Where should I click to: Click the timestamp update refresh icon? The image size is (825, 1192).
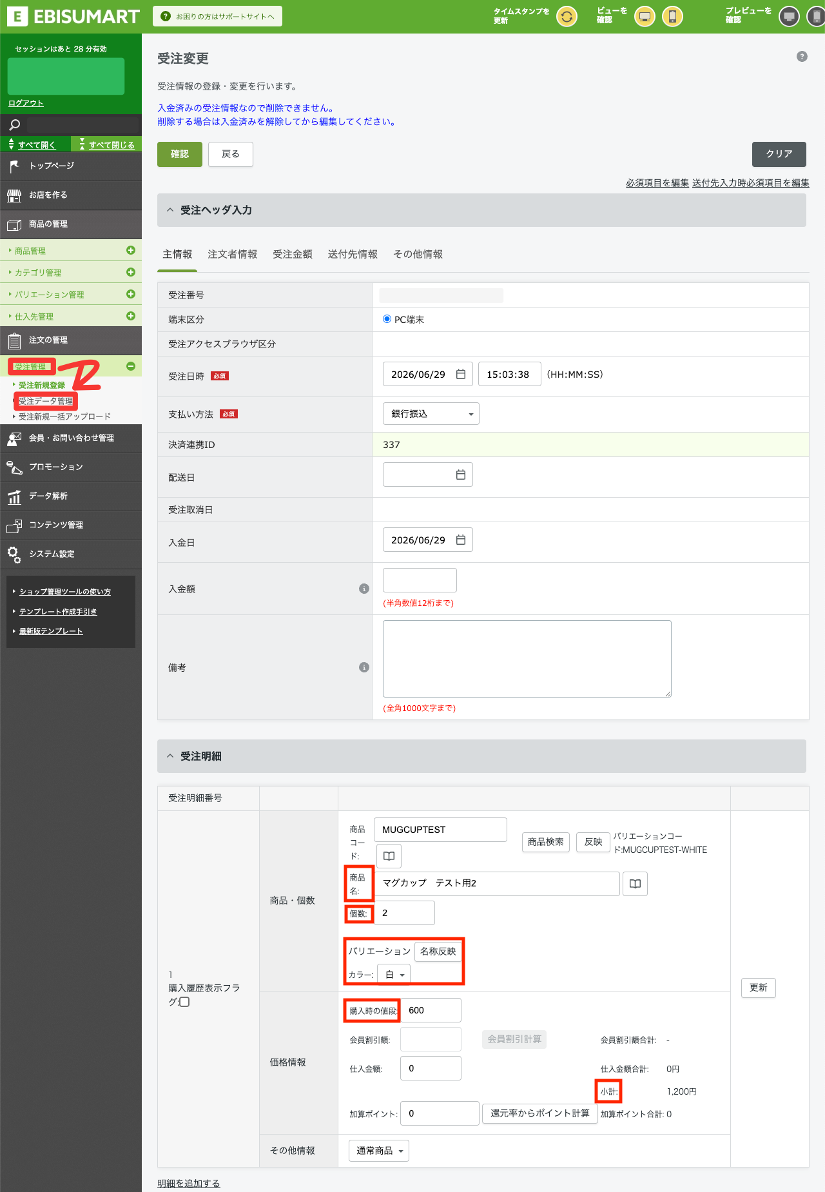coord(567,17)
